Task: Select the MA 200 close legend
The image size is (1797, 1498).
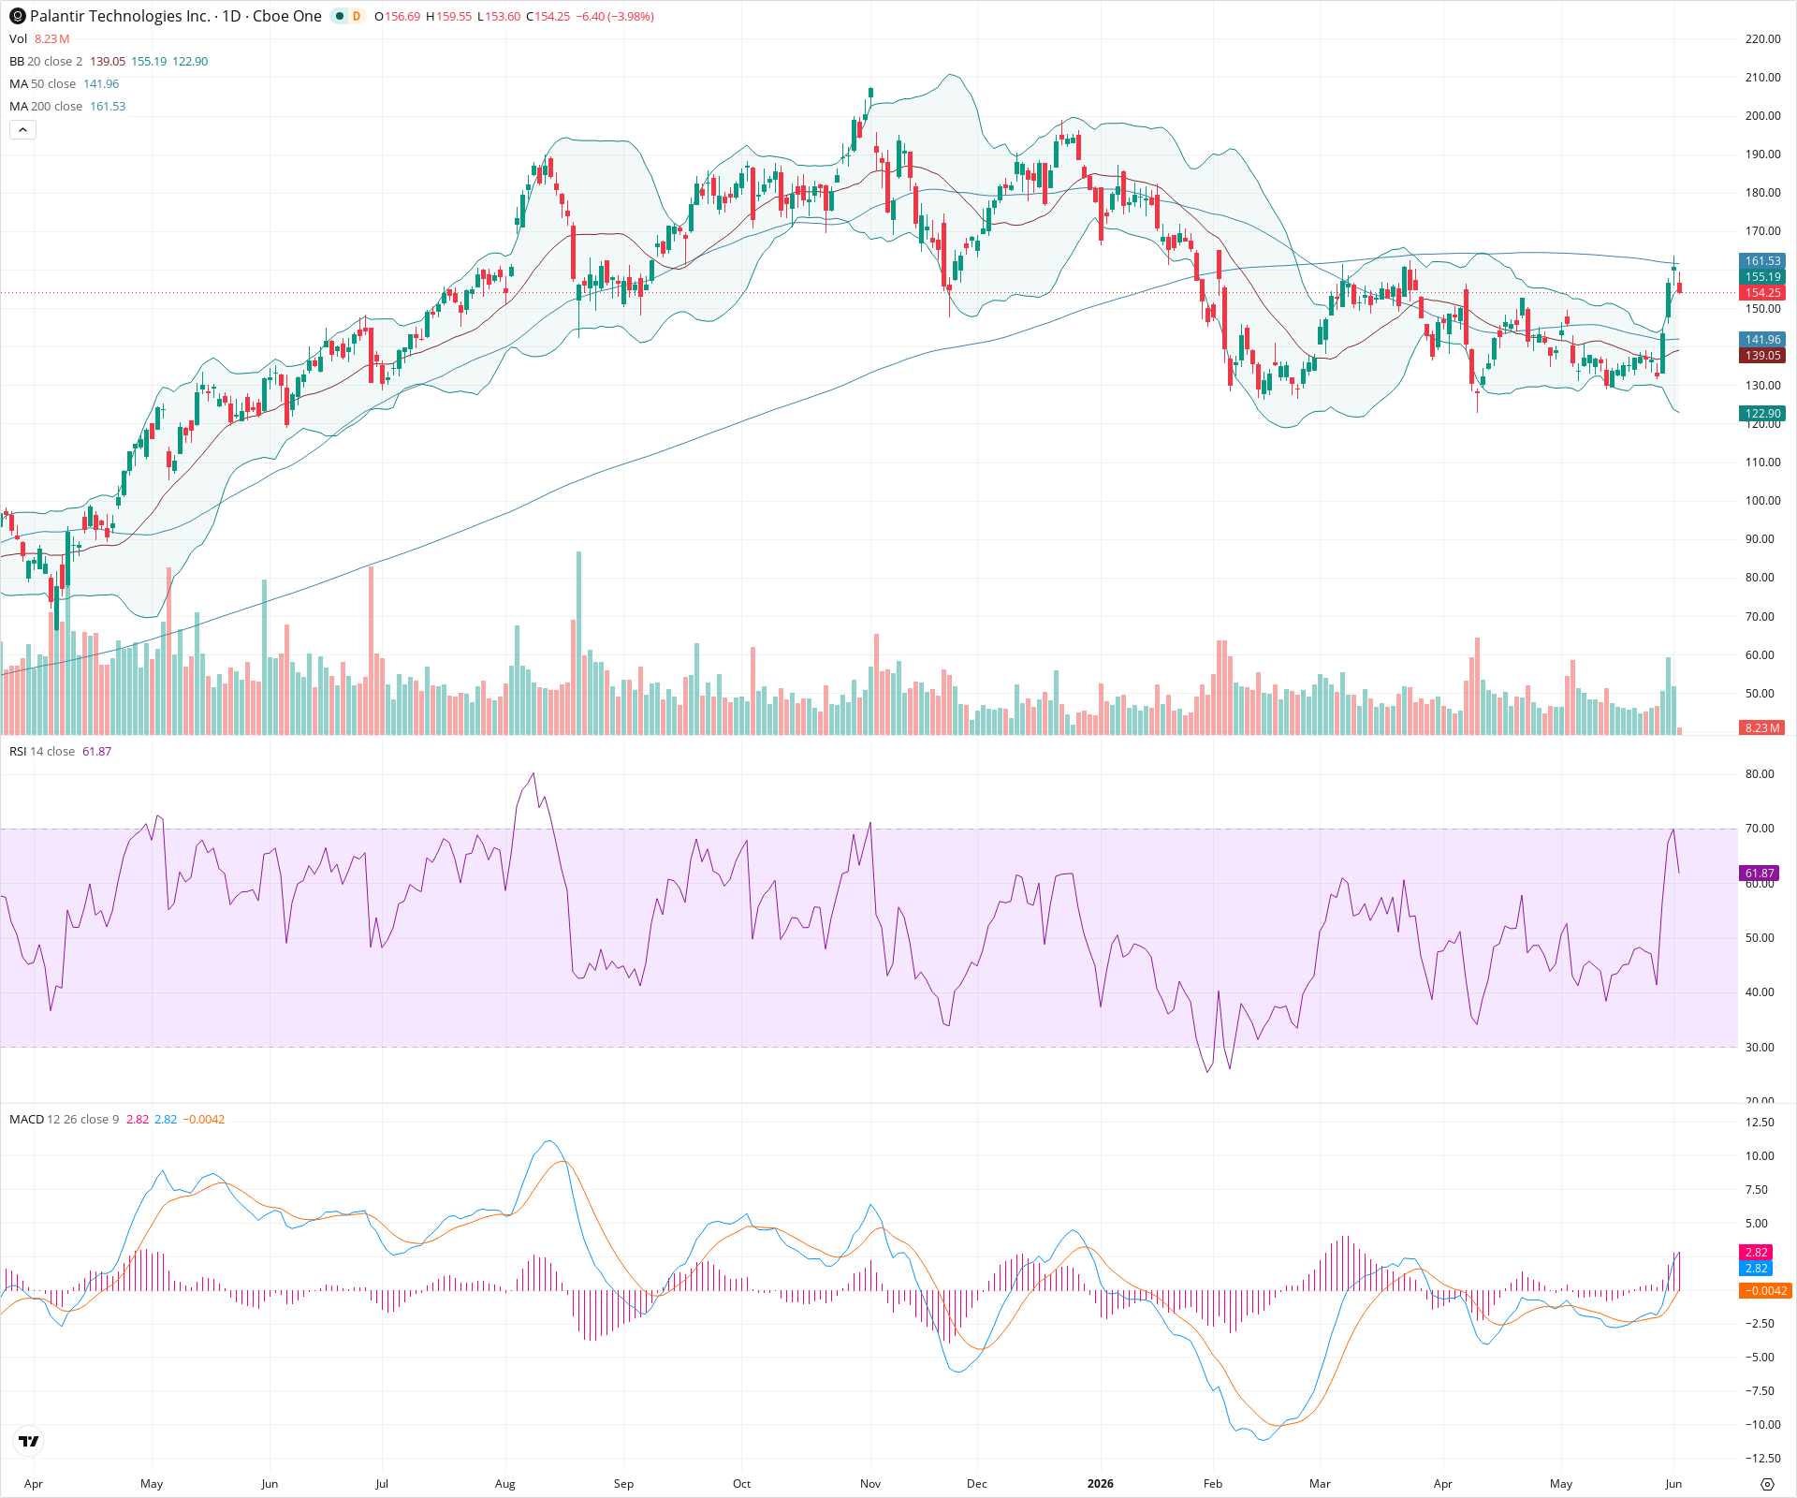Action: (46, 106)
